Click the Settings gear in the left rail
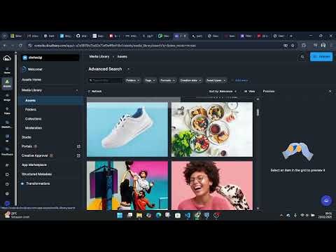336x252 pixels. point(7,193)
